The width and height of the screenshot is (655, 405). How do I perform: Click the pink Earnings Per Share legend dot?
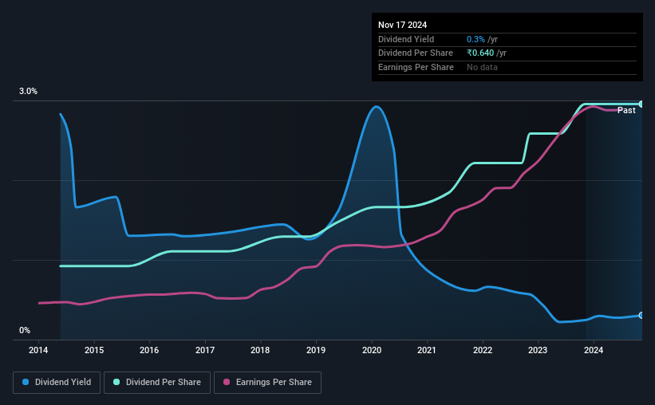227,382
